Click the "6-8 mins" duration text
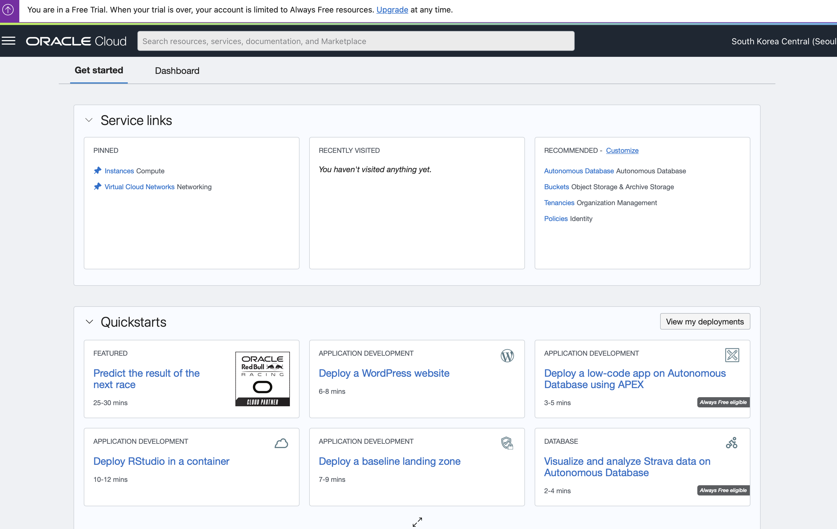The width and height of the screenshot is (837, 529). point(332,391)
